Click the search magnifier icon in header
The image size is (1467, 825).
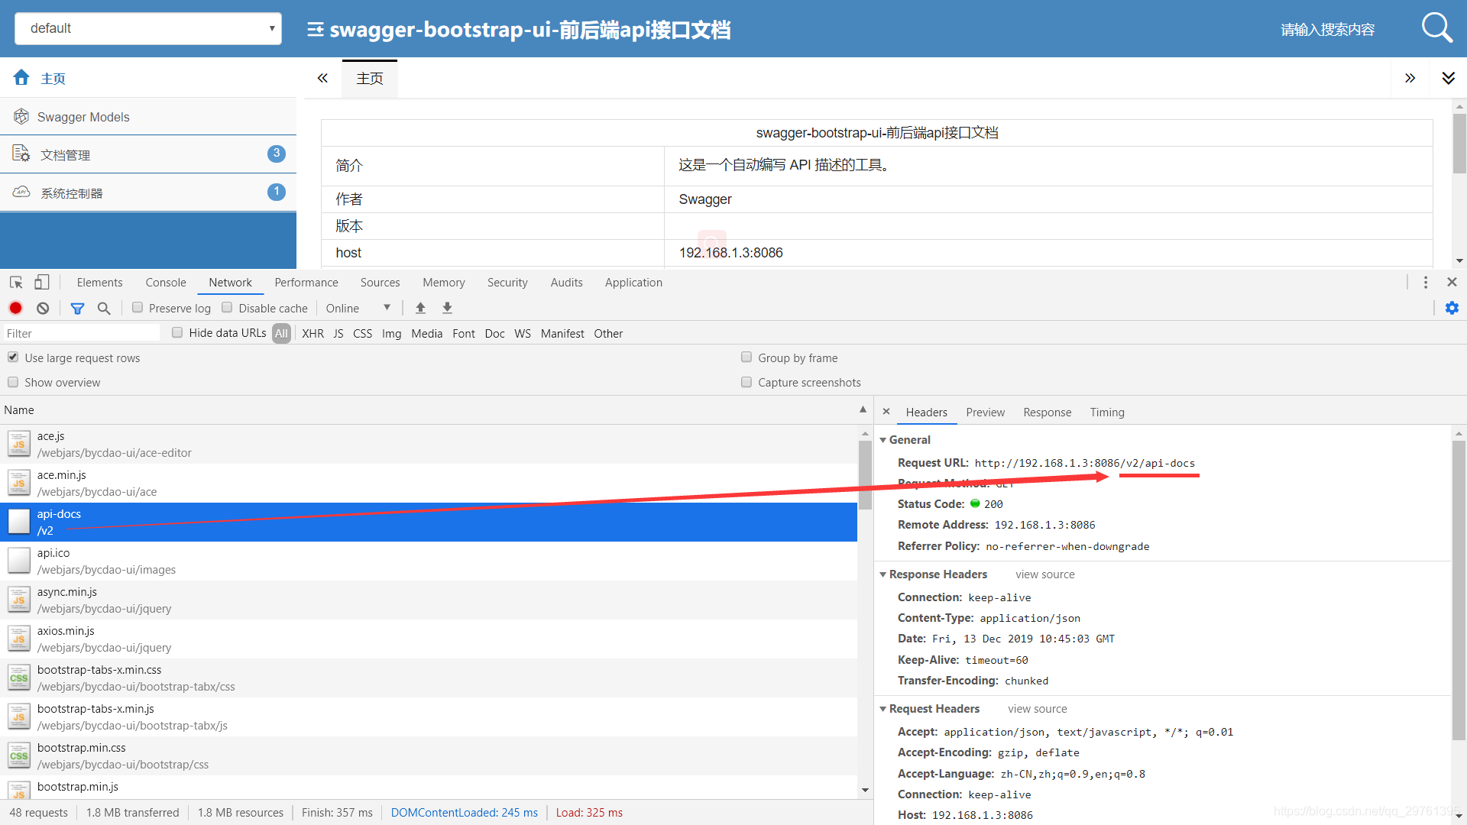(1436, 28)
